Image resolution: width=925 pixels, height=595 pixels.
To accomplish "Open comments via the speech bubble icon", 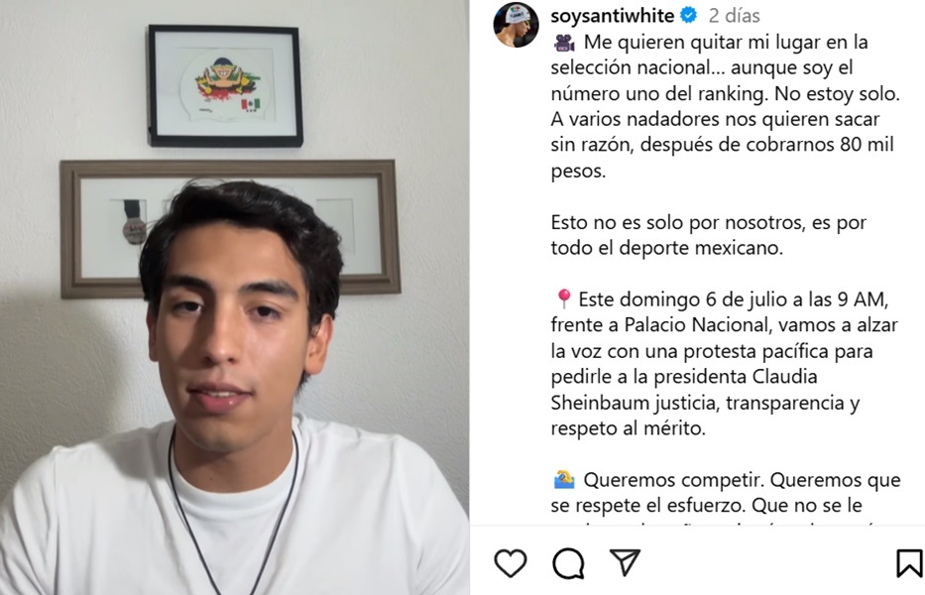I will pyautogui.click(x=568, y=563).
